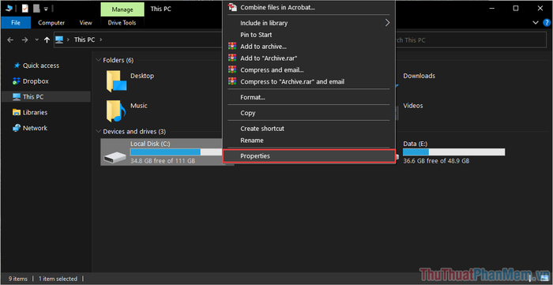Open the recent locations dropdown arrow
553x285 pixels.
[x=37, y=40]
